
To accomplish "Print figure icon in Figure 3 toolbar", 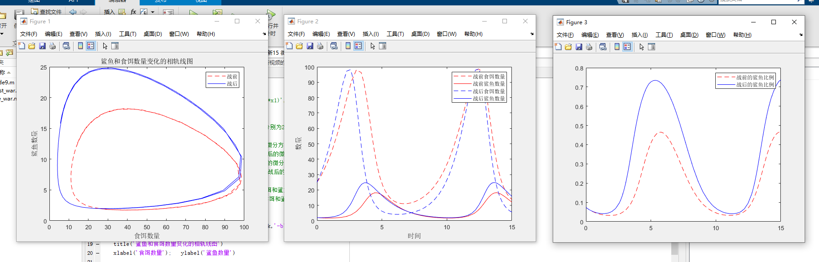I will (589, 47).
